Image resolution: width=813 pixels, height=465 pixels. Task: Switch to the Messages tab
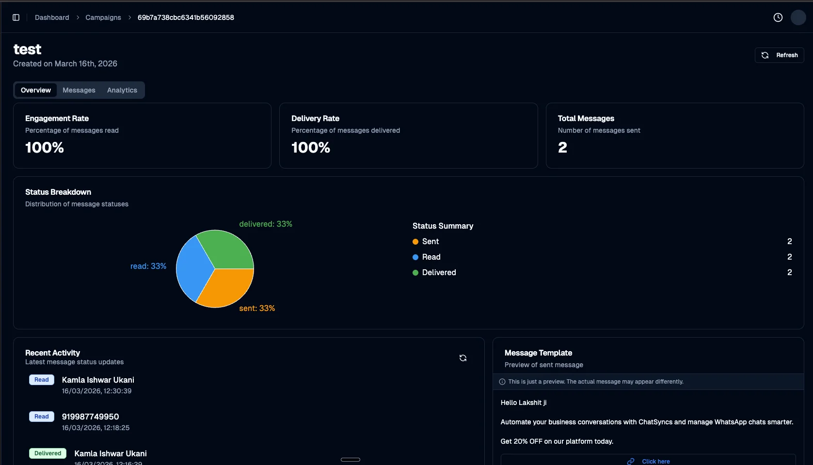pos(79,90)
